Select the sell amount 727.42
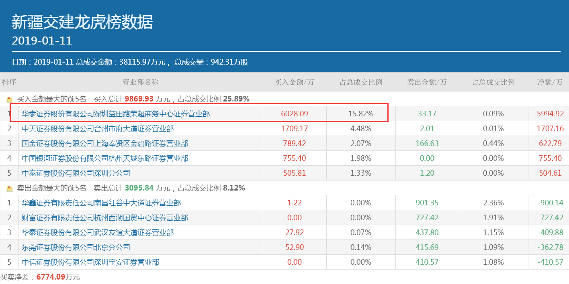The width and height of the screenshot is (569, 284). click(427, 218)
